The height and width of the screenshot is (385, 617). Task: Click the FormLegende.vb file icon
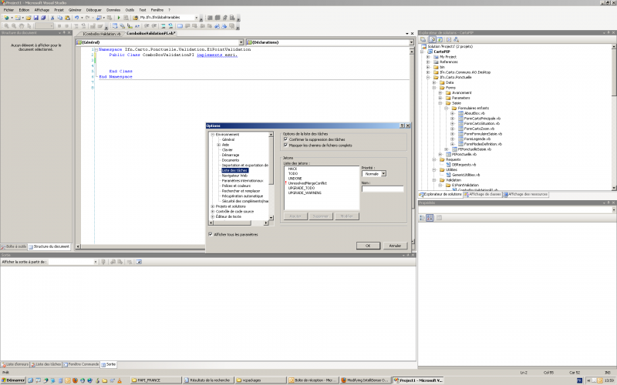point(461,139)
